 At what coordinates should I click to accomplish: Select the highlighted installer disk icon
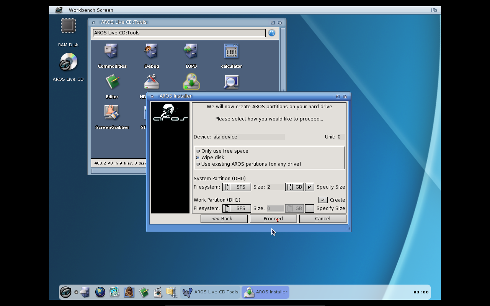(x=191, y=82)
